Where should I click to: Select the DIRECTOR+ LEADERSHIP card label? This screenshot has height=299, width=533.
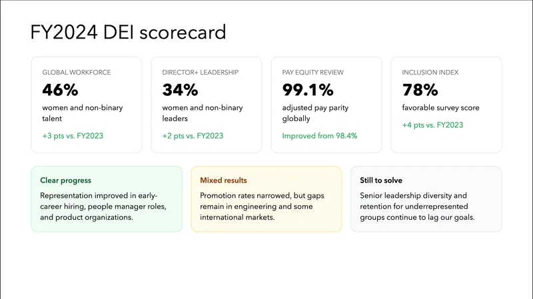click(x=200, y=72)
